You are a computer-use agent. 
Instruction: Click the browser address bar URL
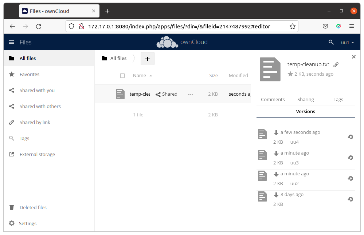coord(179,27)
